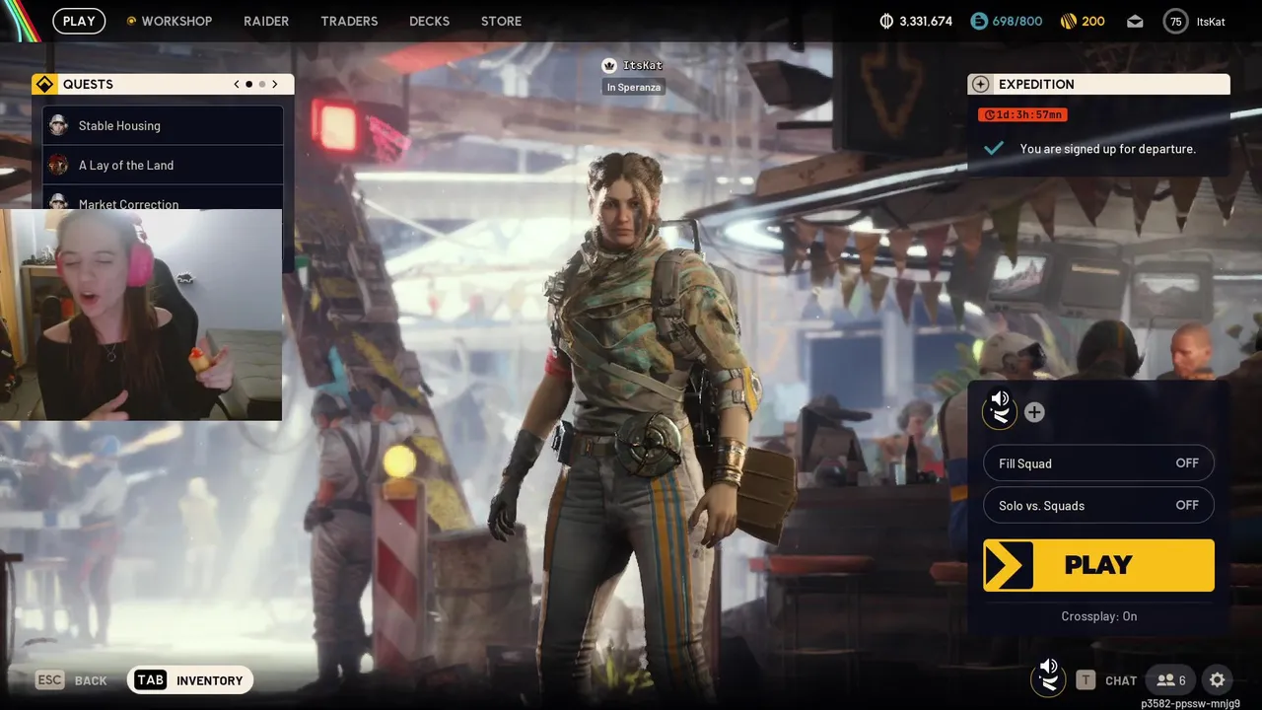1262x710 pixels.
Task: Open the PLAY tab in top navigation
Action: 79,21
